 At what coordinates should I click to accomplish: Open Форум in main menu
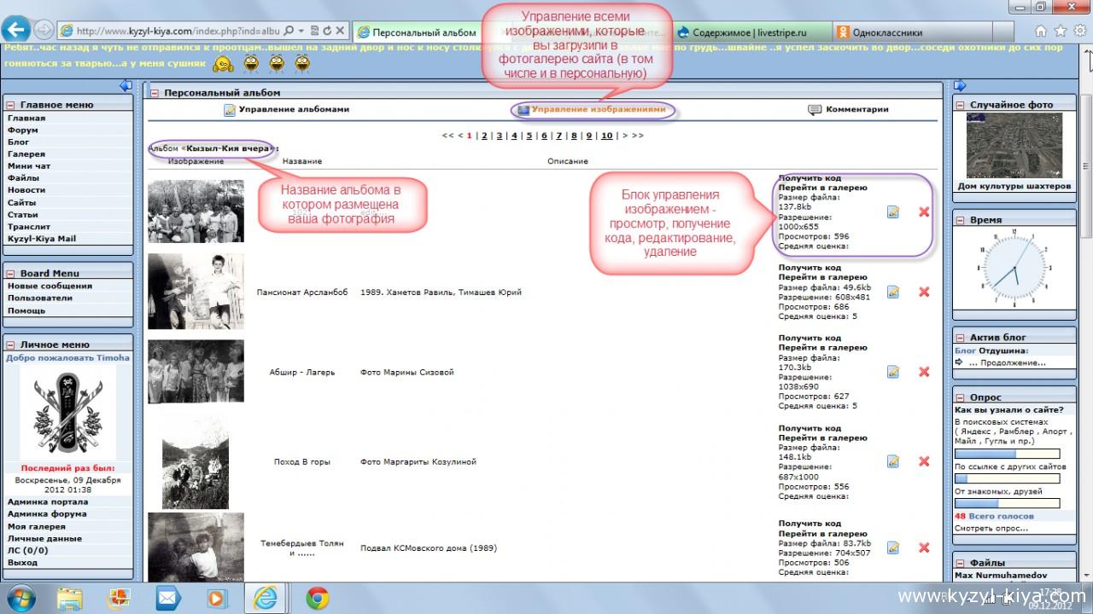(23, 130)
